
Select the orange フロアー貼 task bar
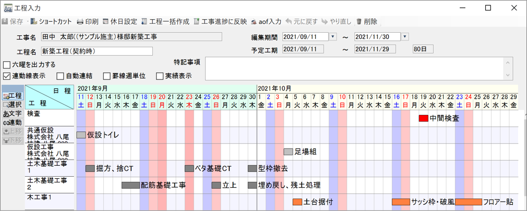pos(469,202)
